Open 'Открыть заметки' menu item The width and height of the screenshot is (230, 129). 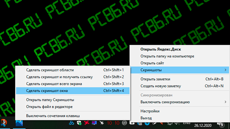click(x=180, y=79)
